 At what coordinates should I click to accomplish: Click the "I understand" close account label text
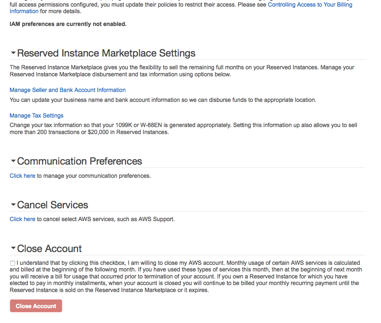pos(185,276)
